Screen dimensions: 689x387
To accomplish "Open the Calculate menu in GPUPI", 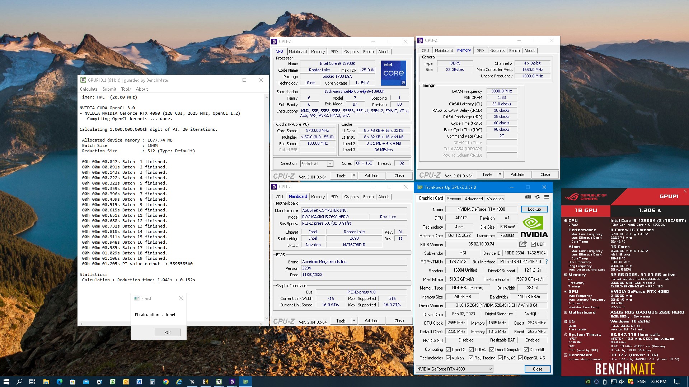I will coord(89,89).
